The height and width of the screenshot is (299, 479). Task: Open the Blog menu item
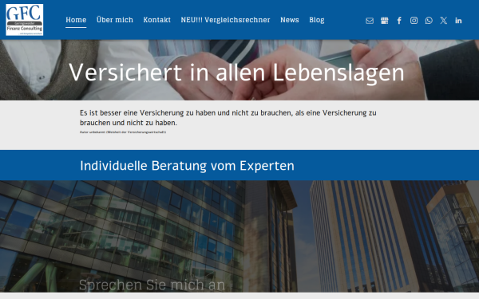(317, 20)
